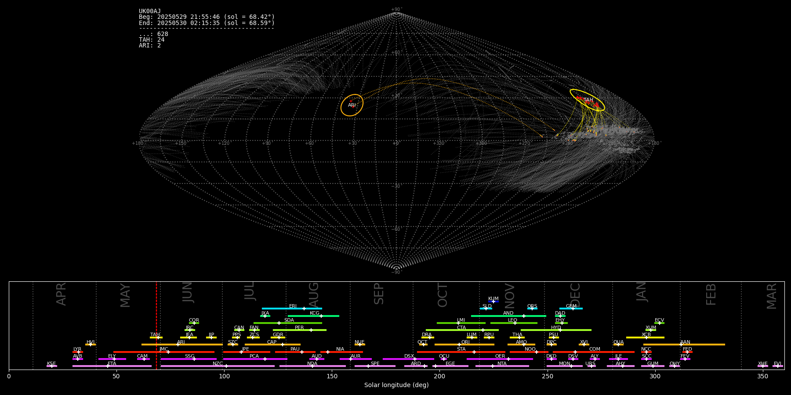Image resolution: width=791 pixels, height=395 pixels.
Task: Click the HYD shower label
Action: [x=556, y=328]
